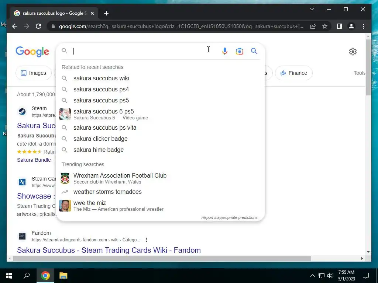Open the tab search dropdown arrow
Image resolution: width=378 pixels, height=283 pixels.
pyautogui.click(x=312, y=9)
